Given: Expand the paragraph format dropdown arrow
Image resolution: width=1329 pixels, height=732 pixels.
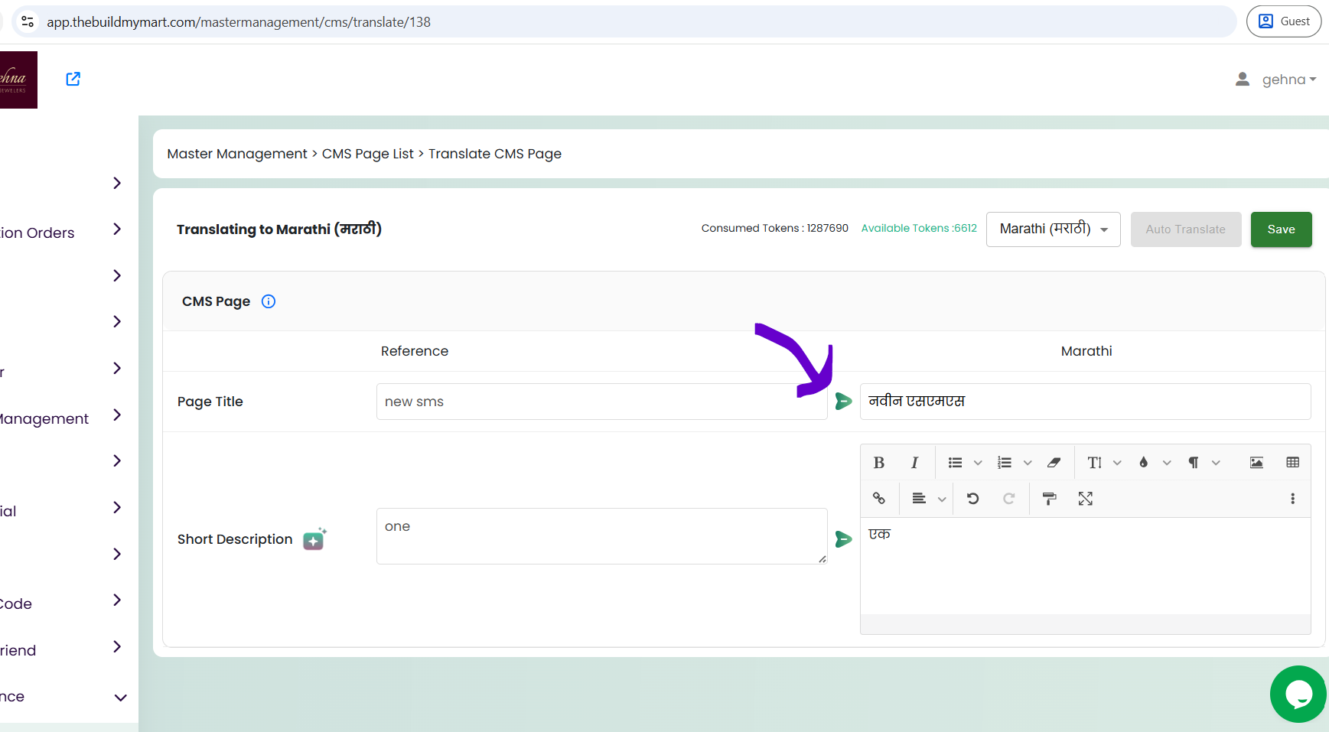Looking at the screenshot, I should click(x=1216, y=463).
